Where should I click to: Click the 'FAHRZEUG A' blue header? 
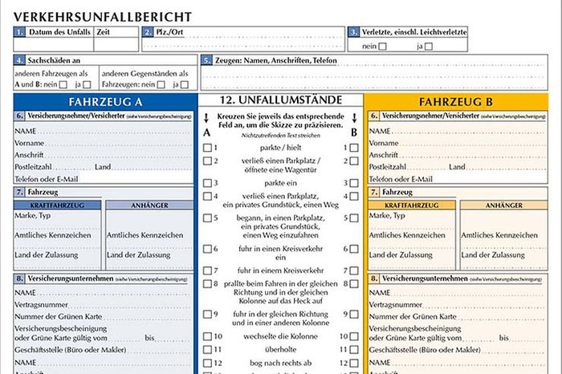(x=105, y=102)
